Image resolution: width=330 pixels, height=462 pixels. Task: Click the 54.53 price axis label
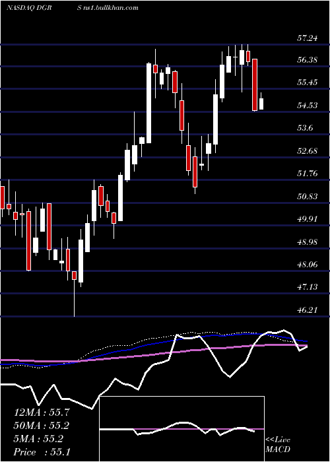[307, 105]
